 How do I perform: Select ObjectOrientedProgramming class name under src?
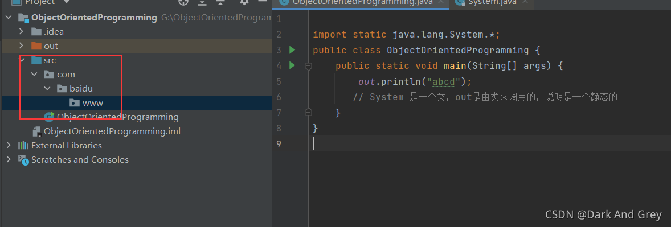tap(118, 117)
